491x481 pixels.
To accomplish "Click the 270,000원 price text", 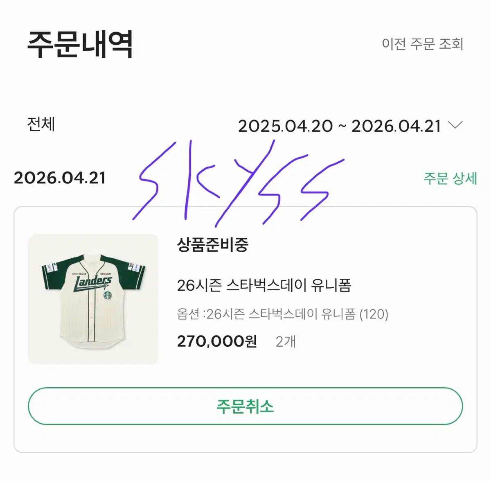I will tap(217, 341).
